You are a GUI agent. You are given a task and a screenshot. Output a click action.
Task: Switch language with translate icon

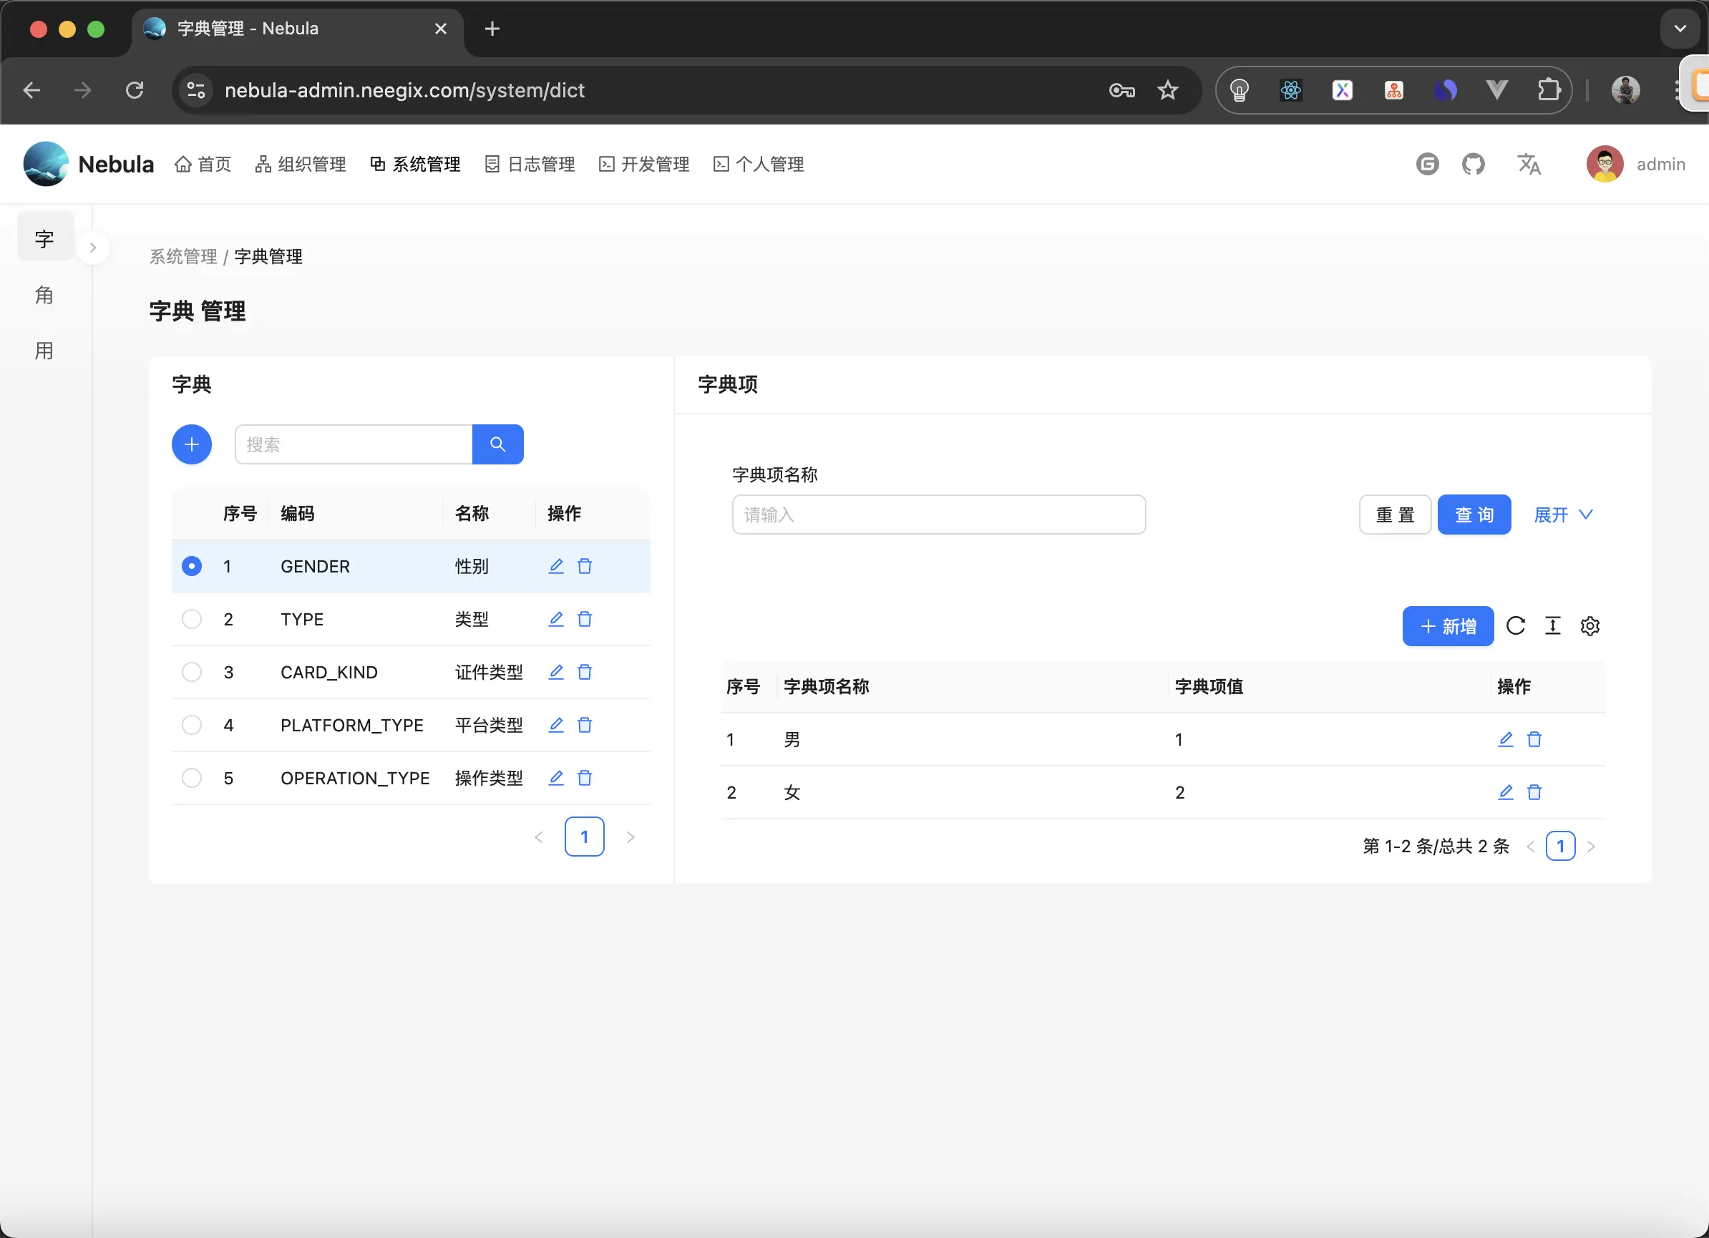(x=1529, y=163)
